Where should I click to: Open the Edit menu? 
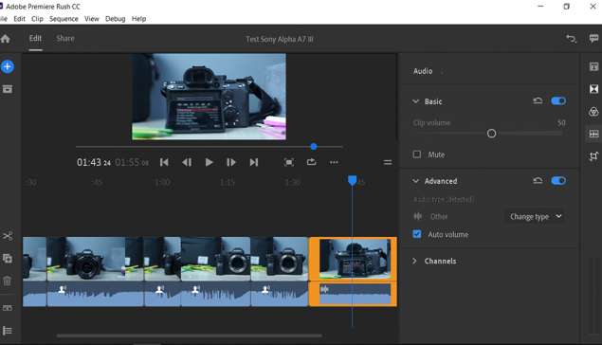pyautogui.click(x=19, y=19)
